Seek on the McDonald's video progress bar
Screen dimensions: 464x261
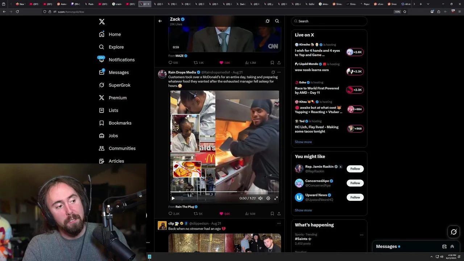225,192
